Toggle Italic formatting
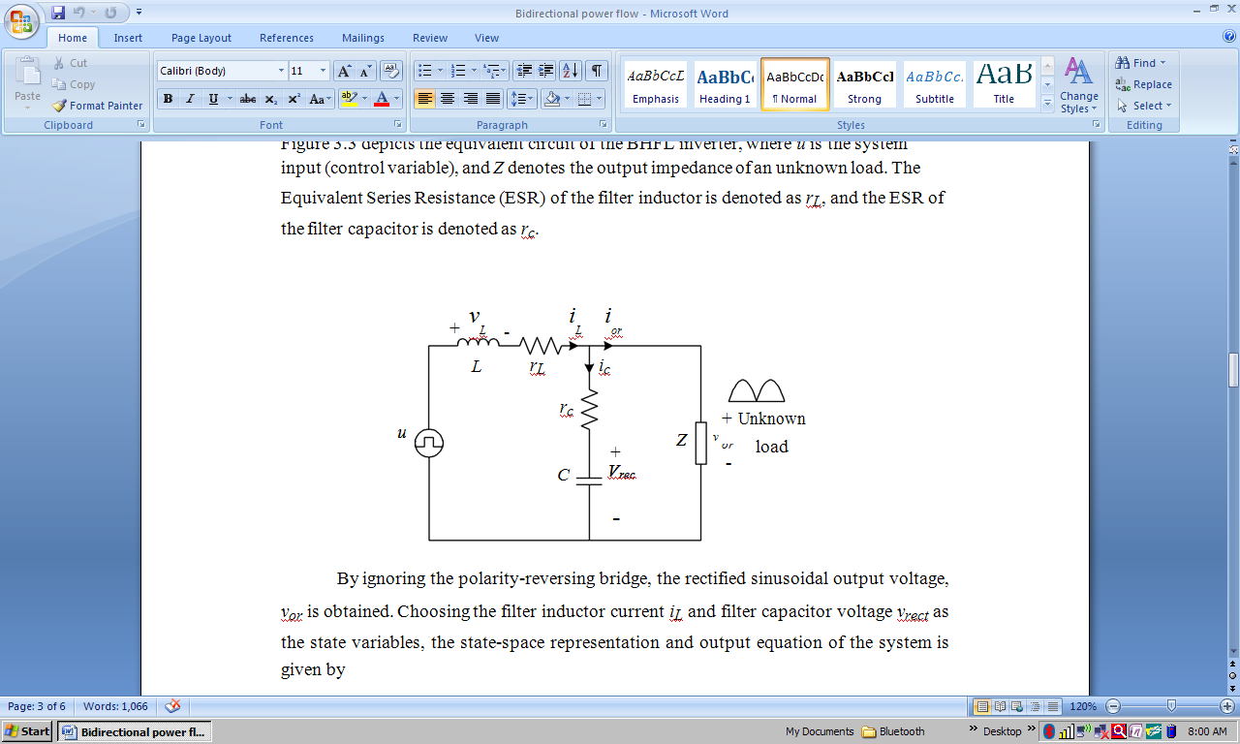Image resolution: width=1240 pixels, height=744 pixels. tap(190, 99)
